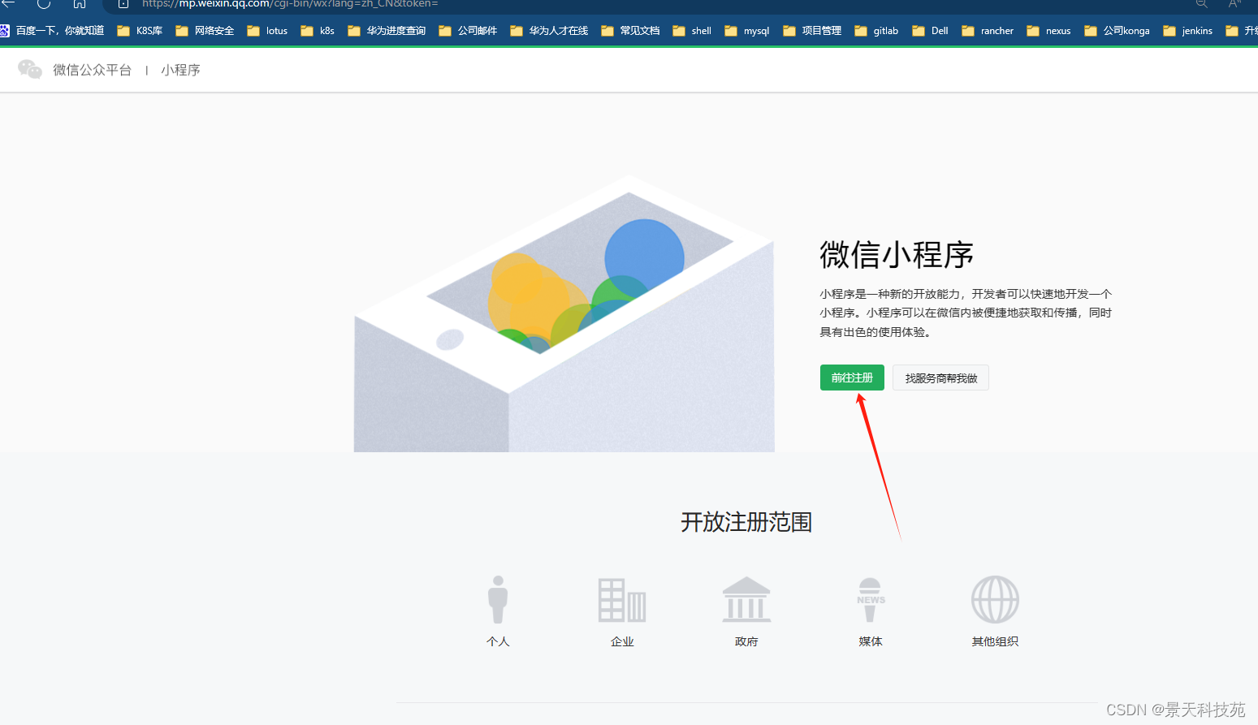Click the 政府 label
The height and width of the screenshot is (725, 1258).
pos(746,641)
